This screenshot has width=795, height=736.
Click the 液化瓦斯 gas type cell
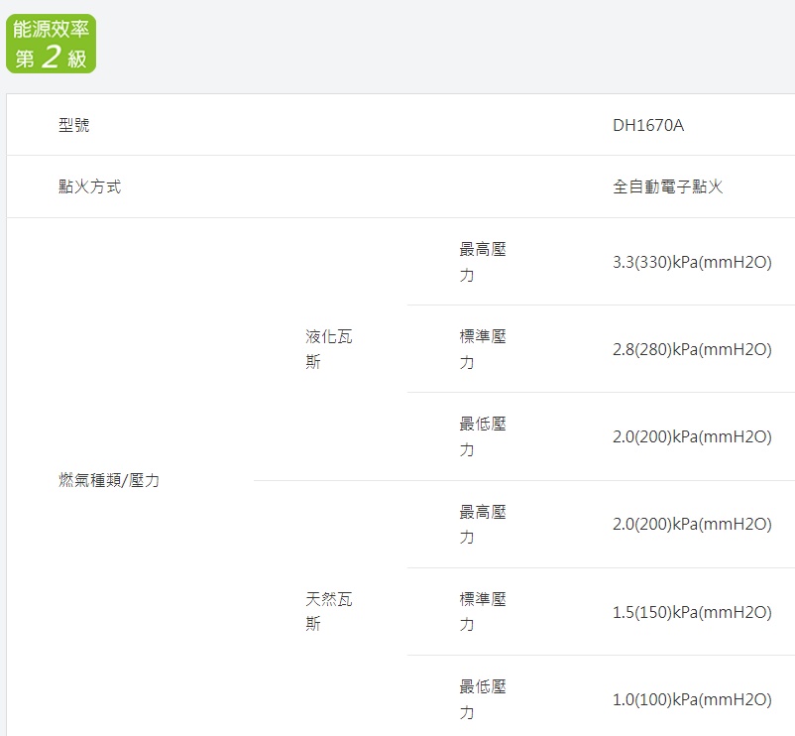coord(328,349)
